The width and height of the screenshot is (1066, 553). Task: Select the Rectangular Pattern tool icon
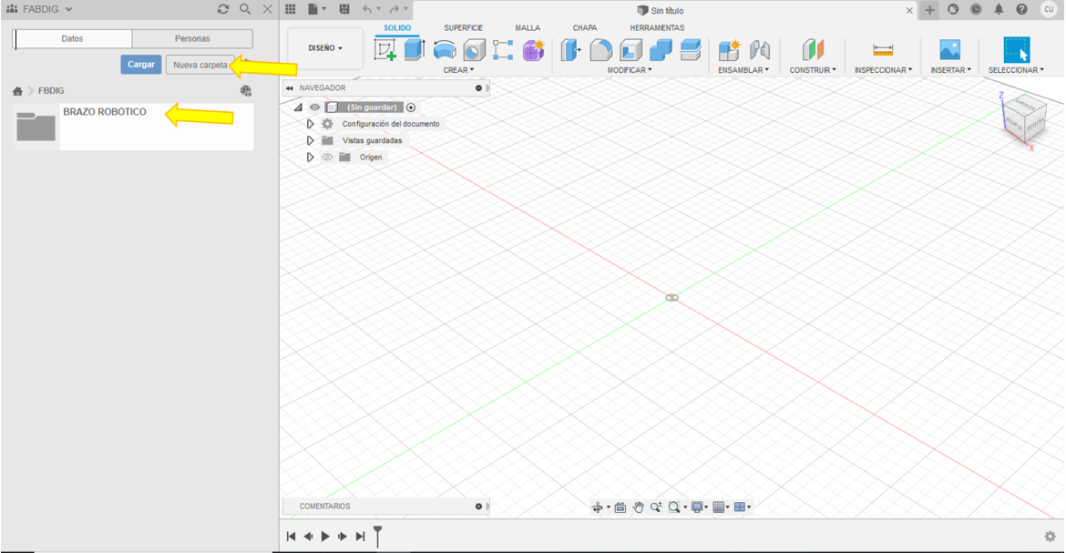point(503,50)
